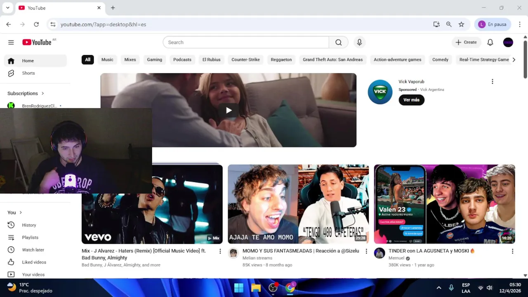
Task: Open Melian streams channel name link
Action: click(x=257, y=258)
